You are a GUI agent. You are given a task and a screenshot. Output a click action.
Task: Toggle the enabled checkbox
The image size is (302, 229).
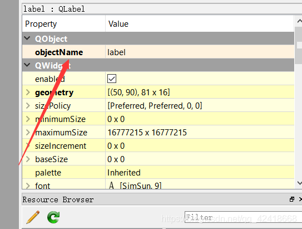coord(112,79)
